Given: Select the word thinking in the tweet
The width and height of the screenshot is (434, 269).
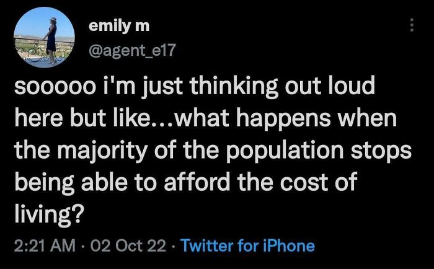Looking at the screenshot, I should tap(234, 87).
